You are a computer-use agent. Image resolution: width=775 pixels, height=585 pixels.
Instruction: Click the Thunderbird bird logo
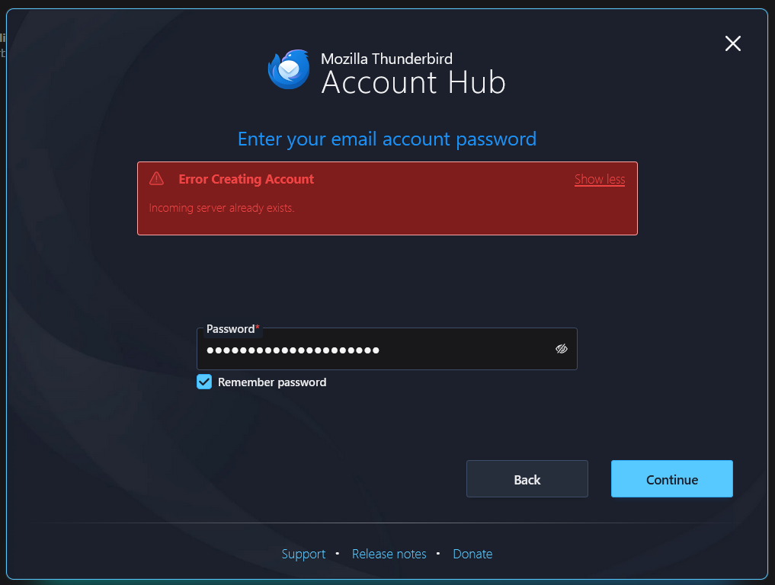(289, 69)
